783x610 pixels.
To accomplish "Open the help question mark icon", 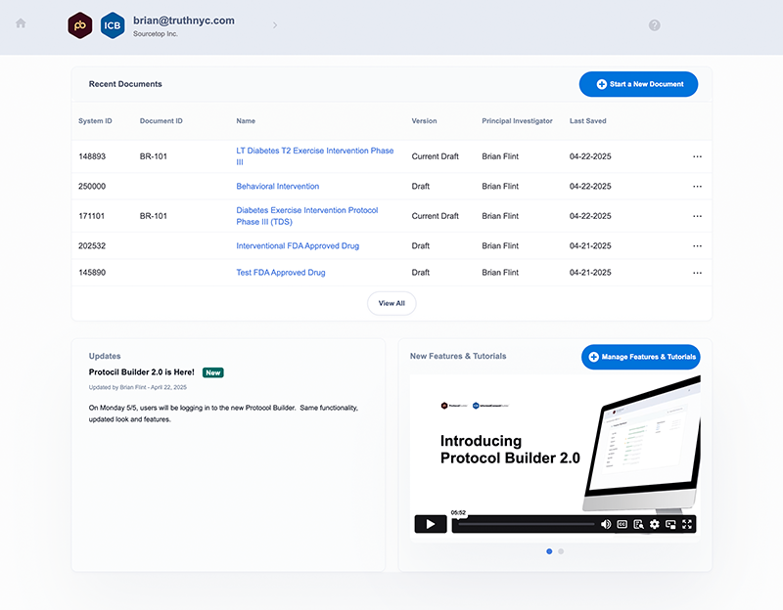I will 654,25.
